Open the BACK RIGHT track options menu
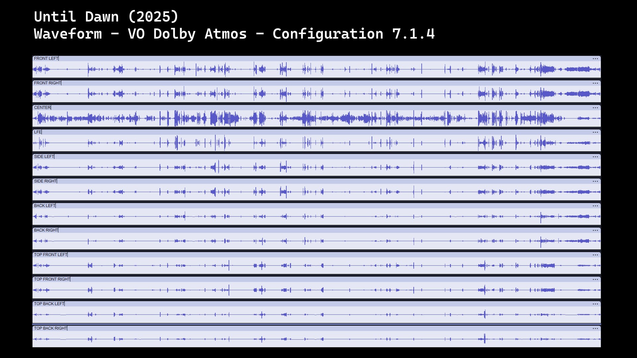Viewport: 637px width, 358px height. pyautogui.click(x=595, y=230)
